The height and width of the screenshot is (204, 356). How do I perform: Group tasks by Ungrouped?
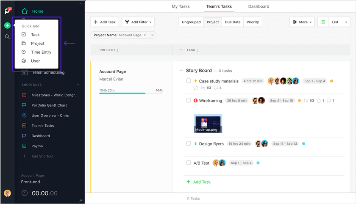pos(191,22)
